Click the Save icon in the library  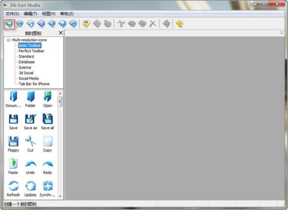[13, 120]
